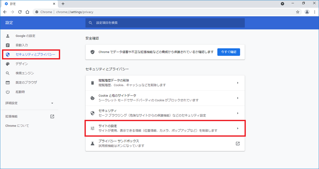319x169 pixels.
Task: Click the 設定項目を検索 search field
Action: [x=165, y=23]
